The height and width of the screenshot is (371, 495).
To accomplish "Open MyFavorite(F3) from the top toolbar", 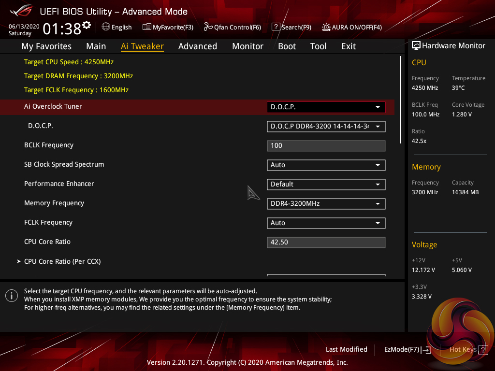I will click(147, 27).
